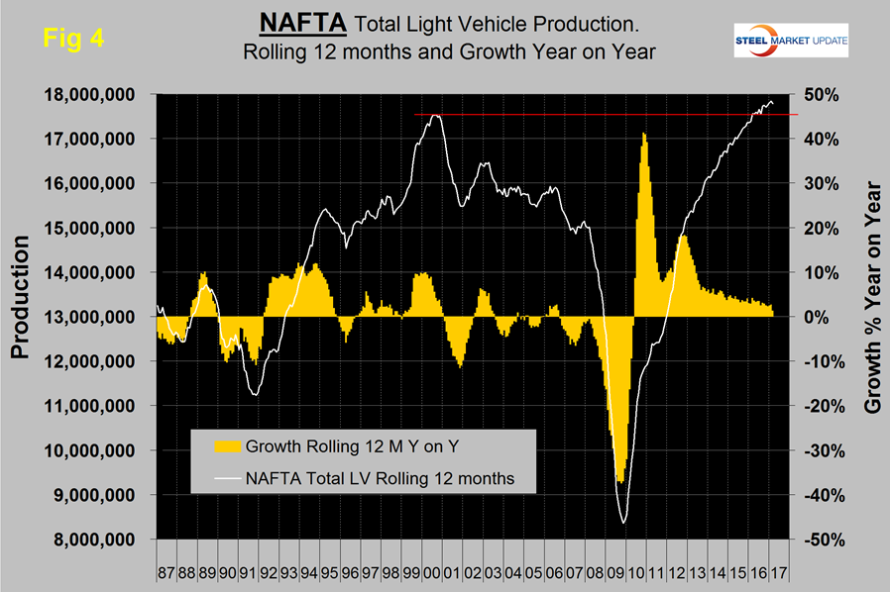Viewport: 890px width, 592px height.
Task: Click the 50% right axis label
Action: (x=814, y=94)
